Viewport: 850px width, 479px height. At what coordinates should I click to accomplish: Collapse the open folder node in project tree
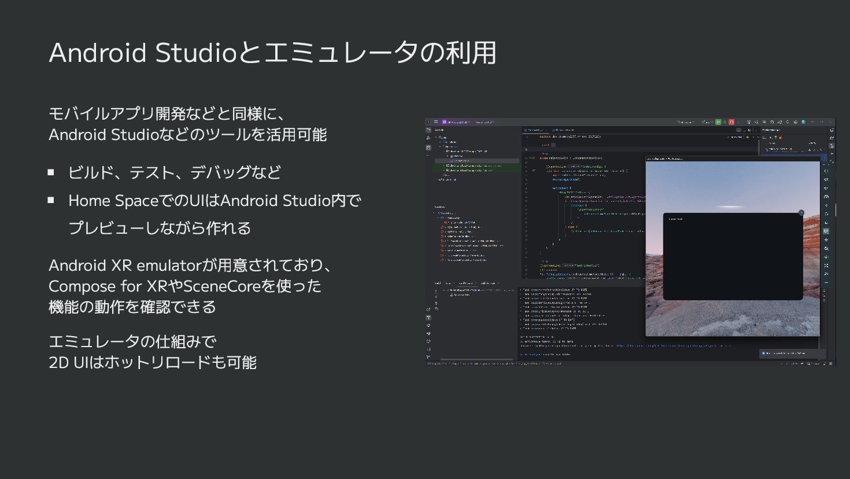click(440, 146)
